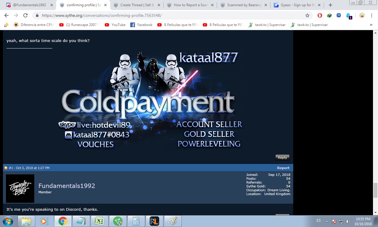View site info via the padlock icon
This screenshot has height=227, width=378.
coord(37,15)
